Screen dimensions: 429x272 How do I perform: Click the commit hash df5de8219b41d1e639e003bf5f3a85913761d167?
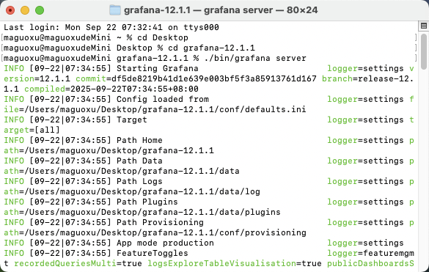click(214, 78)
